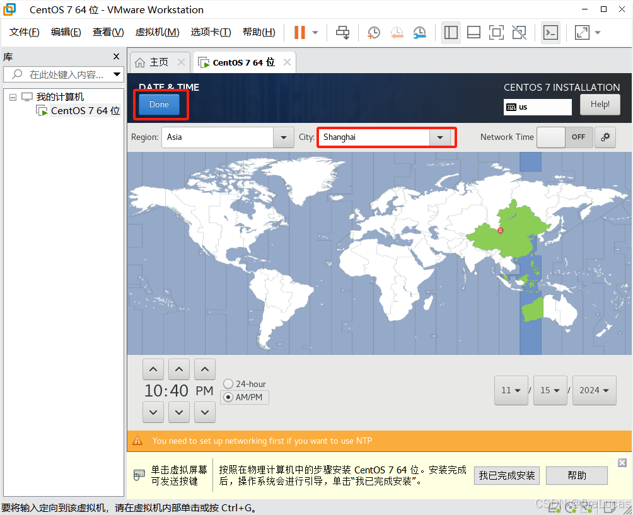Select the 24-hour radio button
Image resolution: width=633 pixels, height=515 pixels.
pos(228,384)
